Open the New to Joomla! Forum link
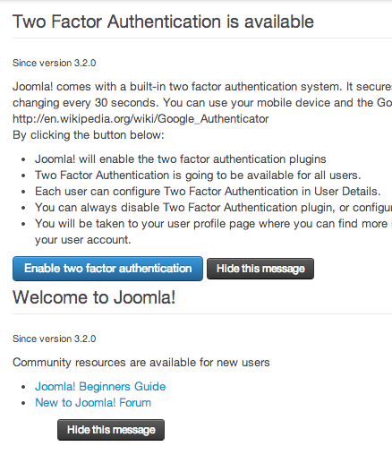 click(x=93, y=403)
